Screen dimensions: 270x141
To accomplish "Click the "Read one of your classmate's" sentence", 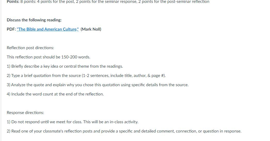I will tap(124, 131).
